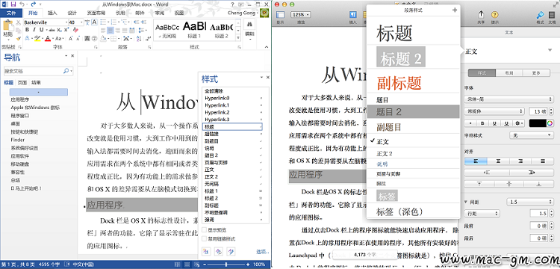560x269 pixels.
Task: Toggle bold button in Pages font panel
Action: 482,123
